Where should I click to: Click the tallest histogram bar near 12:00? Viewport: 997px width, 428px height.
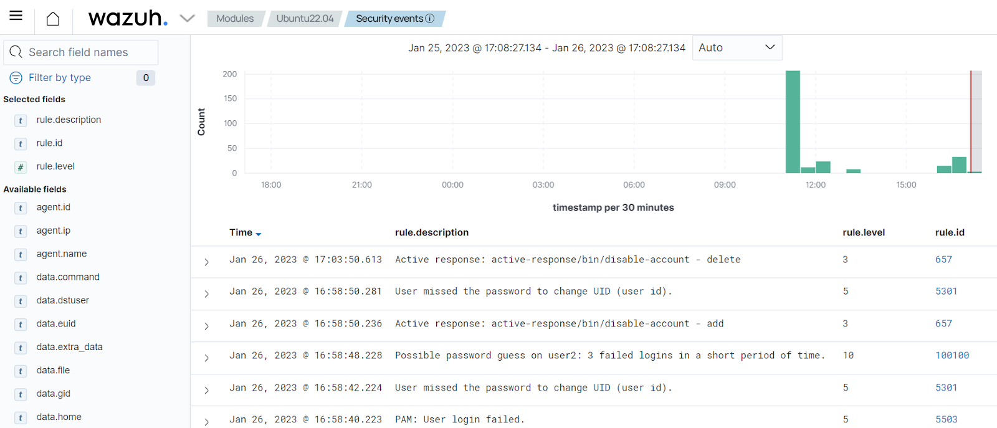tap(793, 122)
